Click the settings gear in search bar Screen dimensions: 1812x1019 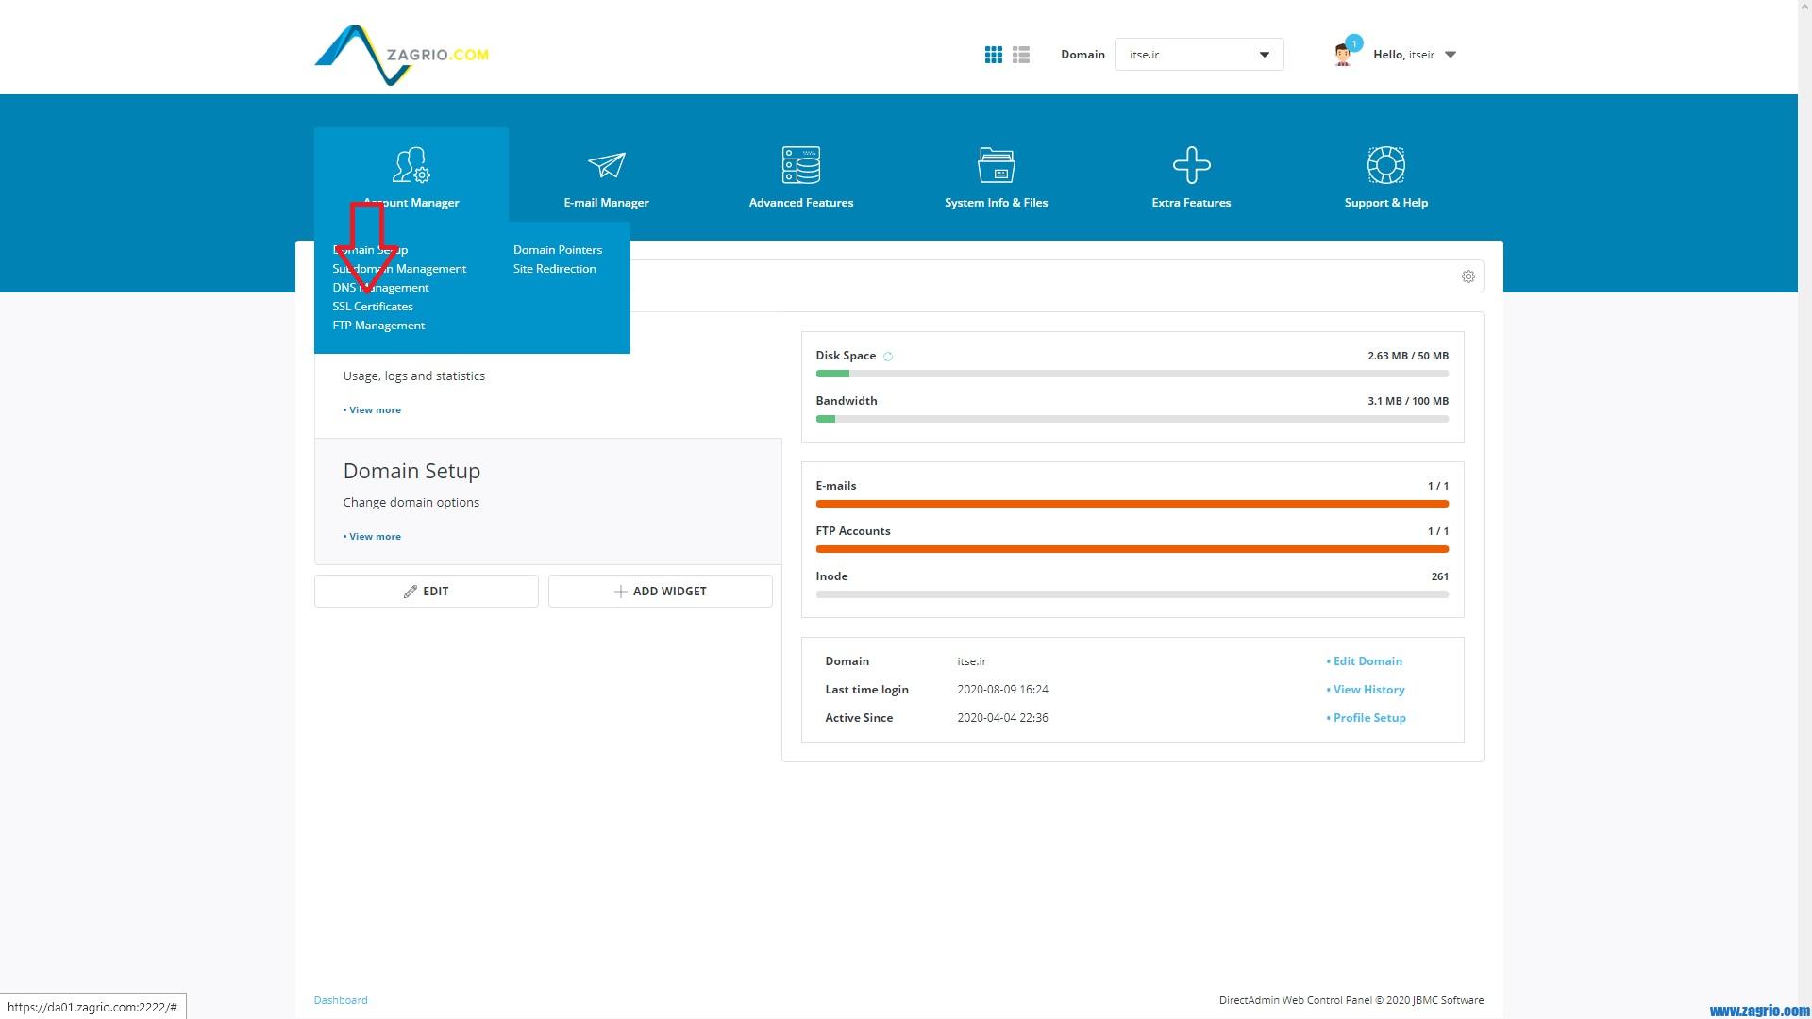point(1468,276)
